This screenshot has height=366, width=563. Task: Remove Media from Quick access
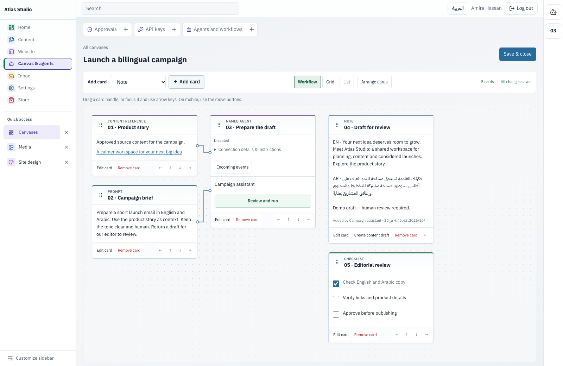(67, 147)
